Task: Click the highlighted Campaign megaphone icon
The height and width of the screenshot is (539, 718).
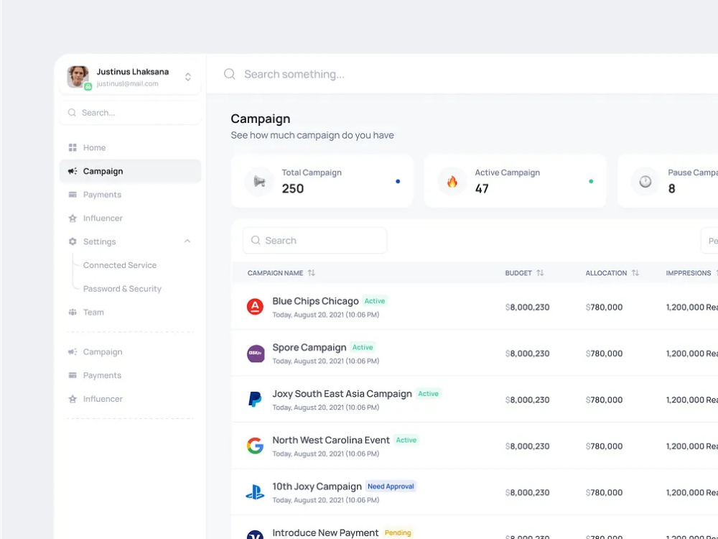Action: click(73, 171)
